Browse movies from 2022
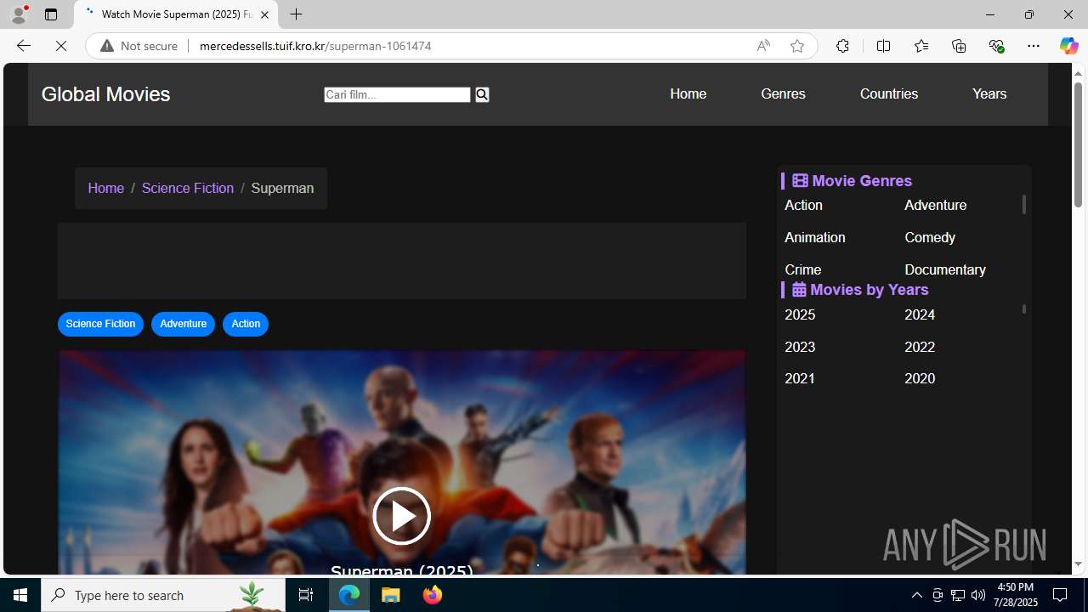The image size is (1088, 612). point(920,347)
